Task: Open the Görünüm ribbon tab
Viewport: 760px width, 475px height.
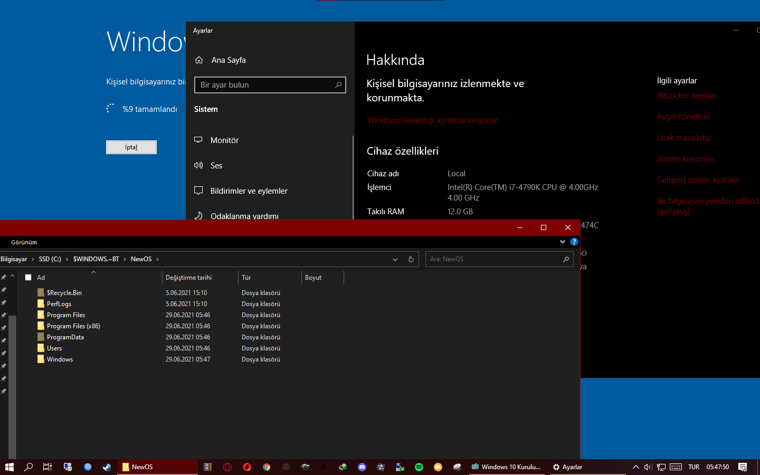Action: 24,242
